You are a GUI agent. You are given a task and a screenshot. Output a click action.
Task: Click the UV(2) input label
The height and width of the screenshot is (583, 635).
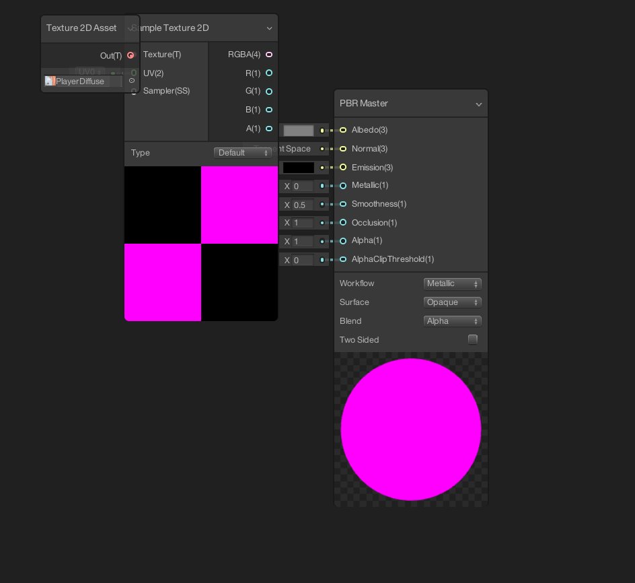[153, 73]
